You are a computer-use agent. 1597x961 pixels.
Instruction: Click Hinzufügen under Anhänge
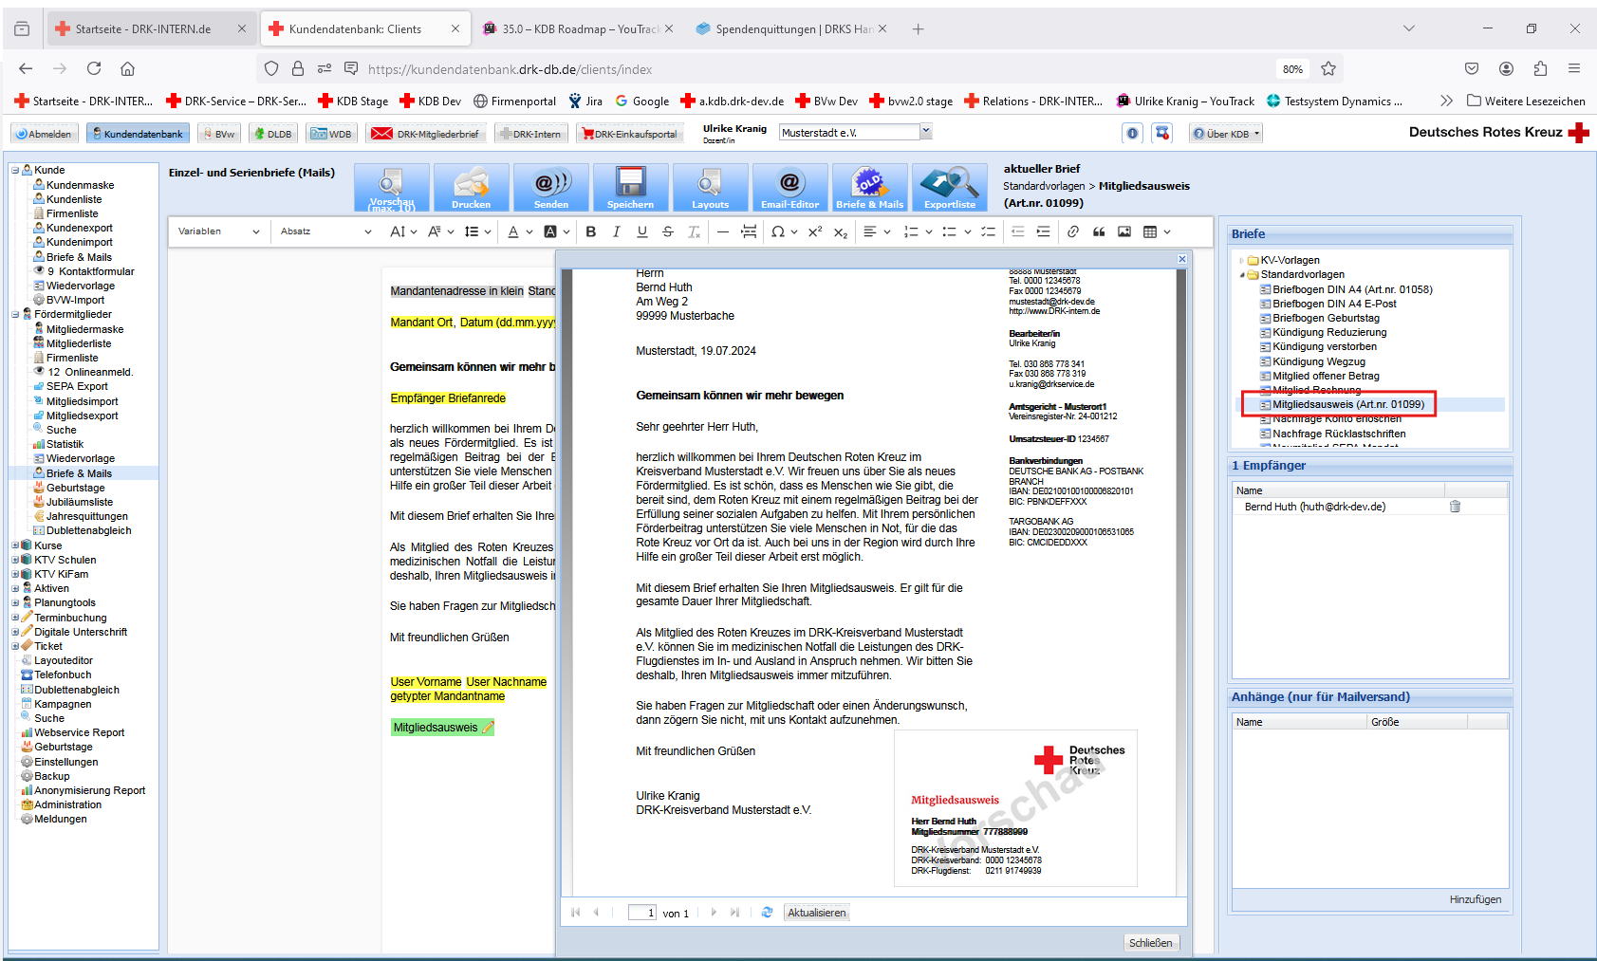click(1476, 899)
